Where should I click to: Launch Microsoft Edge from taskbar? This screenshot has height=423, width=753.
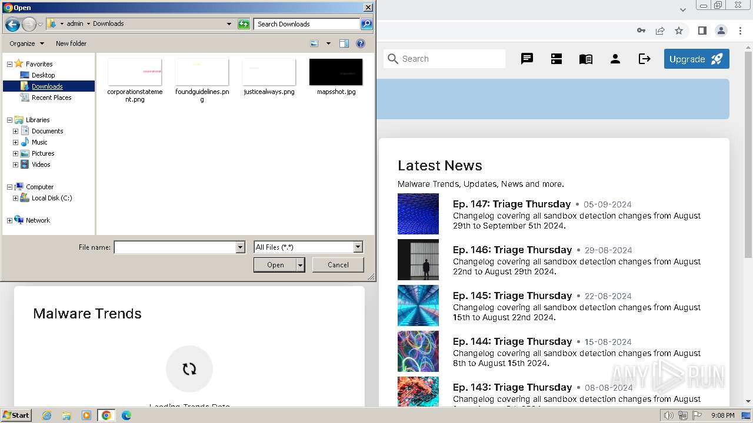click(126, 415)
